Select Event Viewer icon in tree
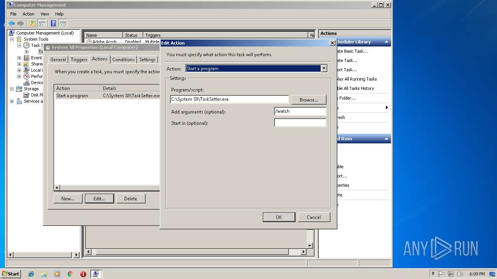This screenshot has width=497, height=279. (x=26, y=58)
